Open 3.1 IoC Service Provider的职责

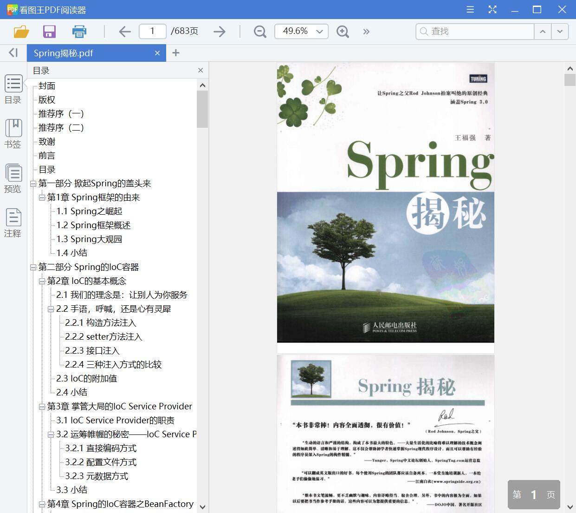click(x=115, y=421)
